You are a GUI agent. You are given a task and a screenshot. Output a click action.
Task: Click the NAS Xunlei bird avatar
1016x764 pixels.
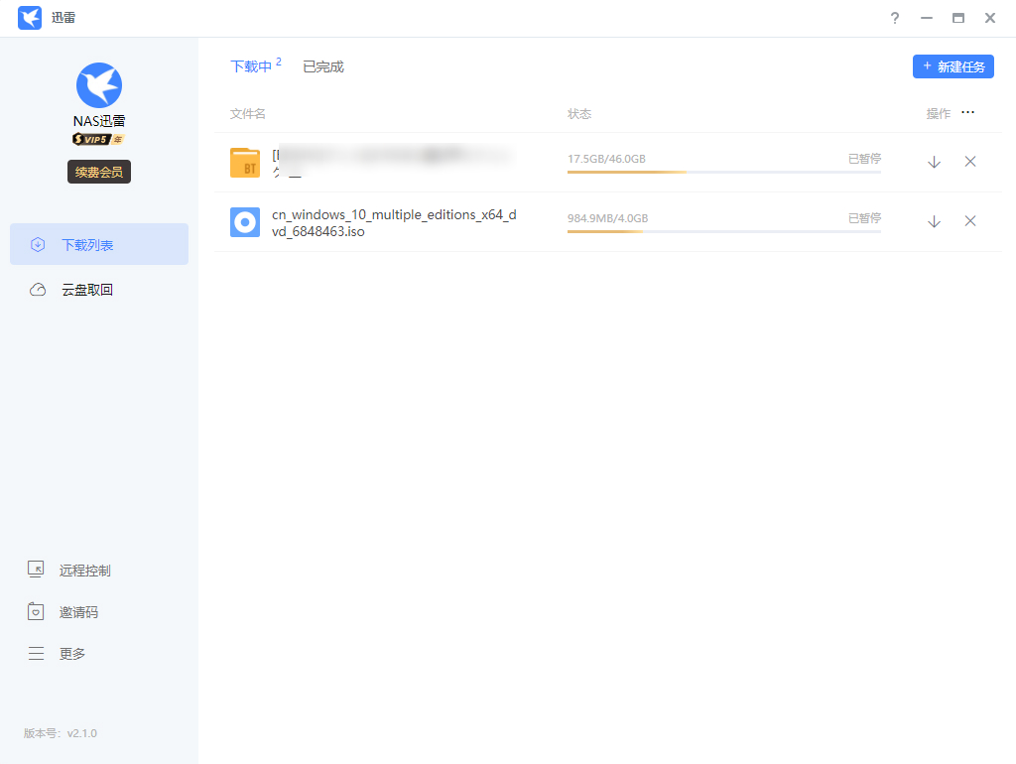click(99, 85)
